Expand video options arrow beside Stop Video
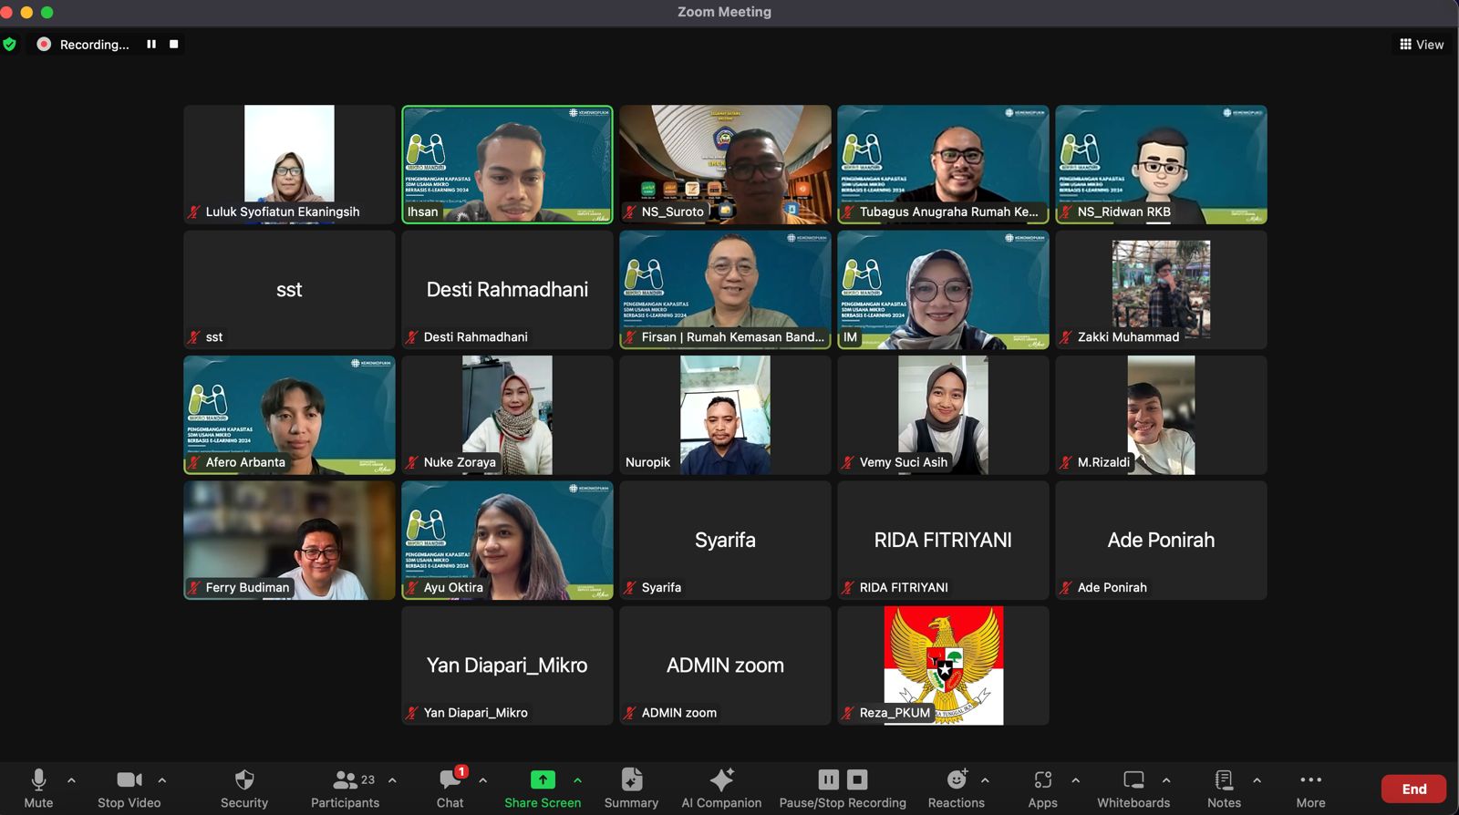 [161, 780]
